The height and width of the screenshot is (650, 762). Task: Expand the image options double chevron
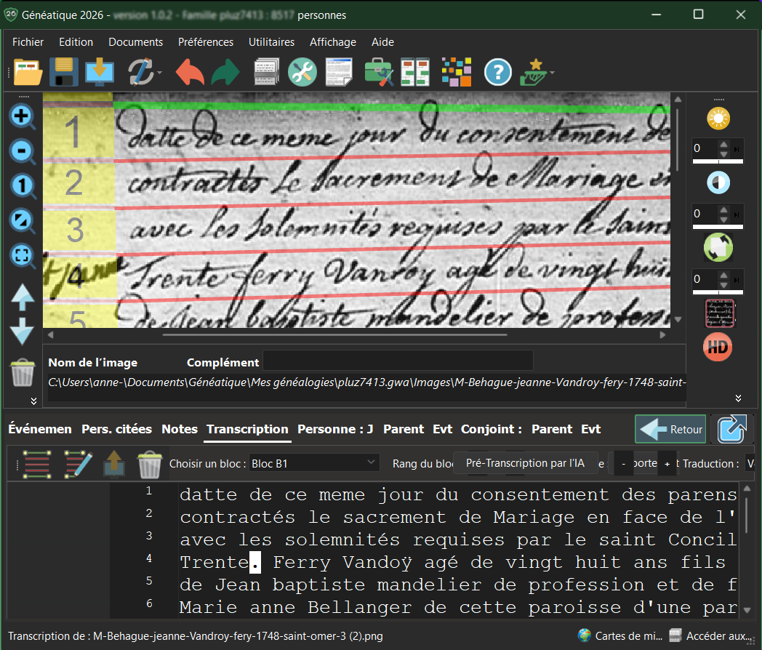(x=738, y=398)
